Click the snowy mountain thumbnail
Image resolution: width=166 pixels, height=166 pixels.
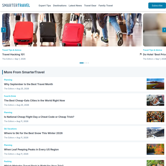tap(155, 133)
